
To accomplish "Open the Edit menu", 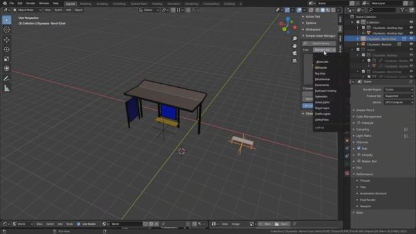I will coord(20,3).
